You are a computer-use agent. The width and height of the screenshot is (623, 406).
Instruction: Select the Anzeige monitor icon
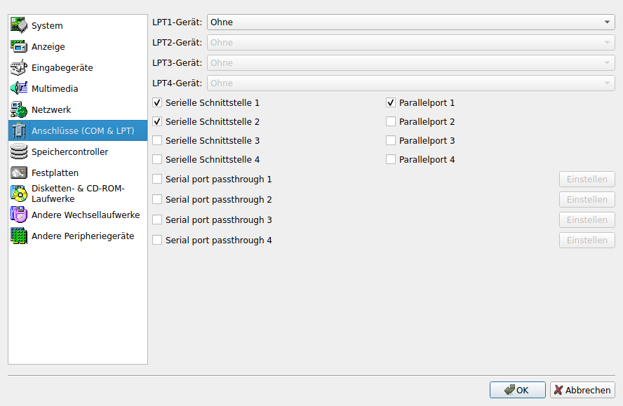(19, 47)
